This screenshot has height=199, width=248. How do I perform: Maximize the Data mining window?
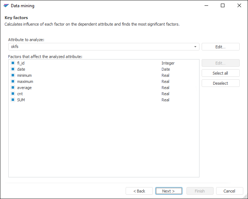tap(223, 6)
